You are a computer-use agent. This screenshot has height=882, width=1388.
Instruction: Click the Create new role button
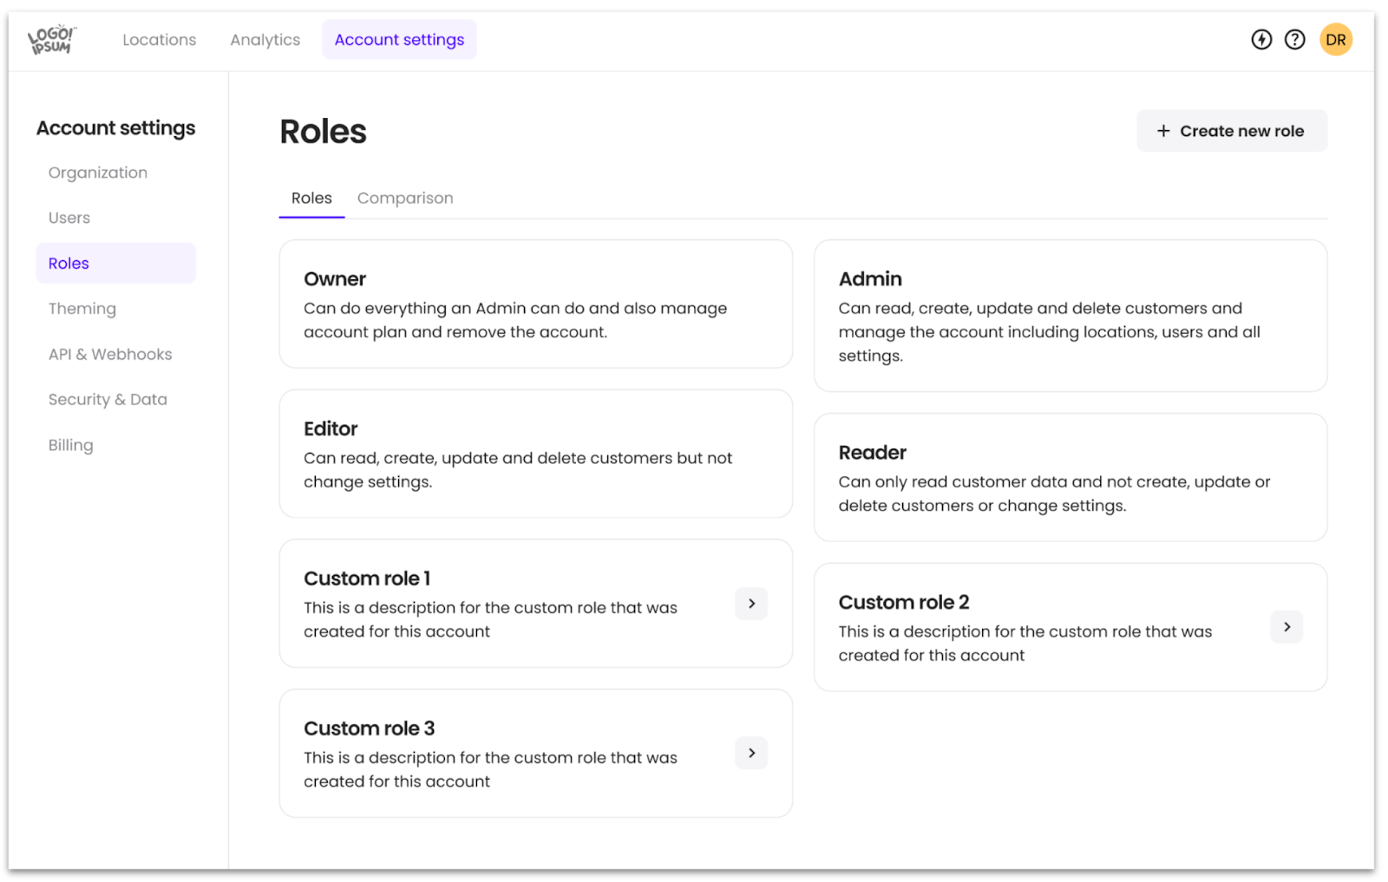pos(1231,131)
